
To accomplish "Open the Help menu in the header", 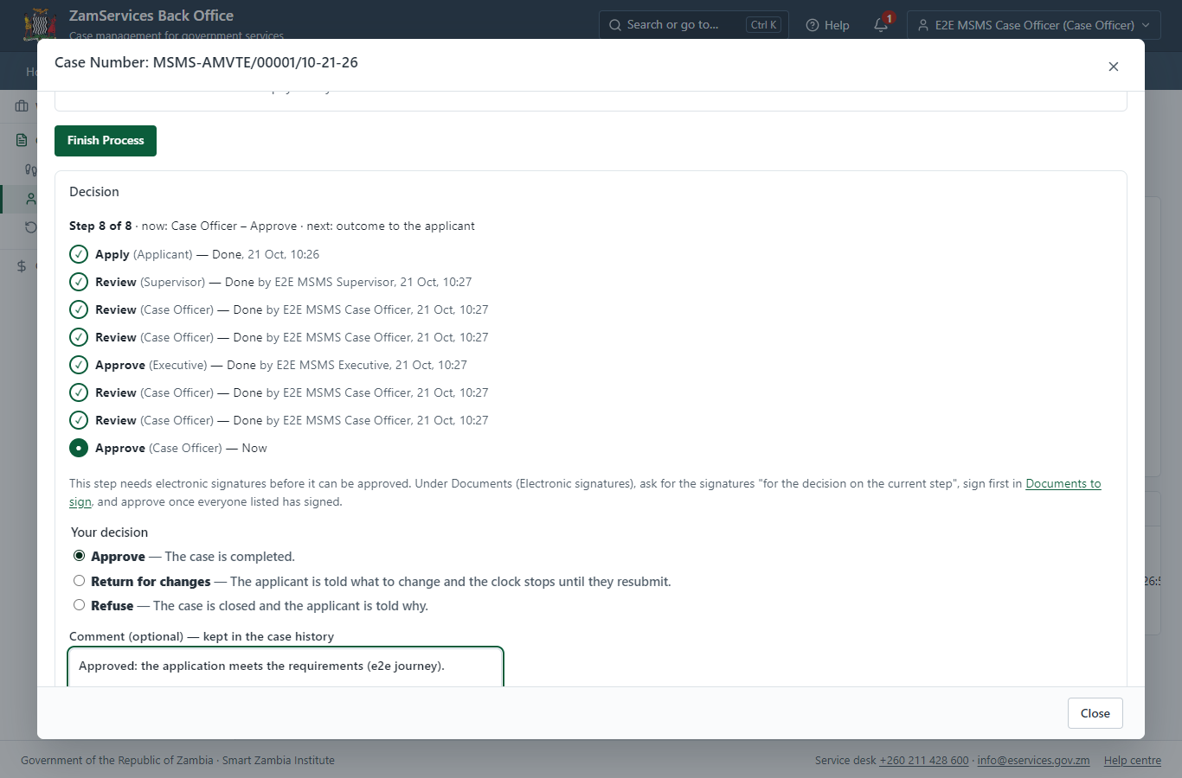I will click(x=827, y=25).
